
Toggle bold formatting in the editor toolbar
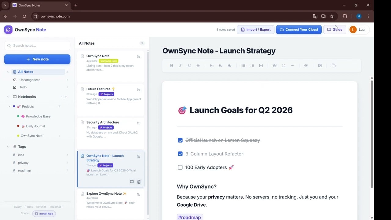click(172, 65)
